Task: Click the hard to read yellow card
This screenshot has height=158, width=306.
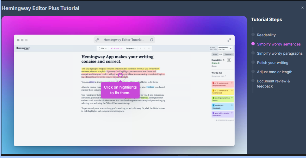Action: coord(223,92)
